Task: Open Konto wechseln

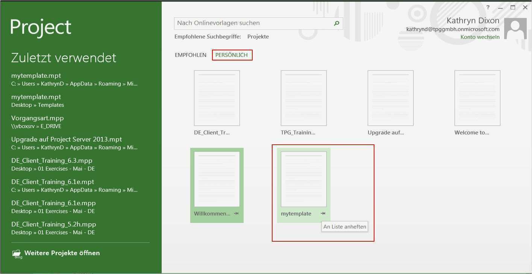Action: tap(480, 37)
